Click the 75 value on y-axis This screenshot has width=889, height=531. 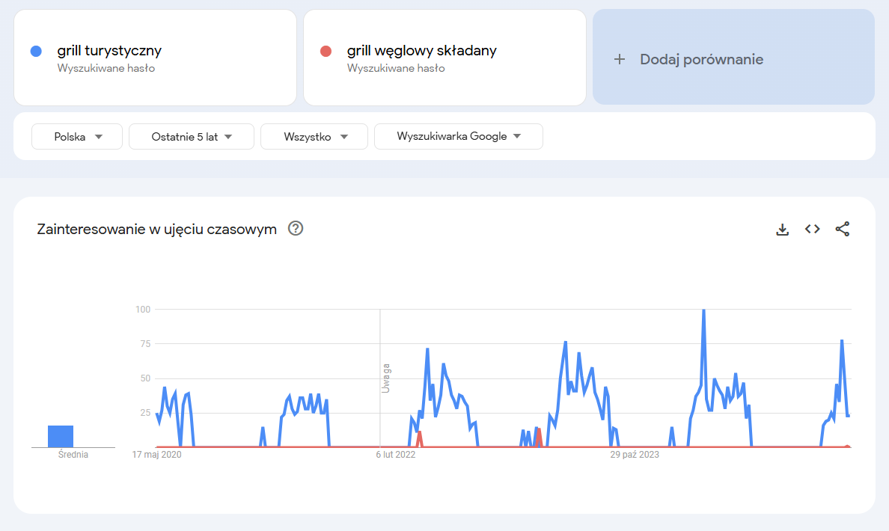pos(145,344)
